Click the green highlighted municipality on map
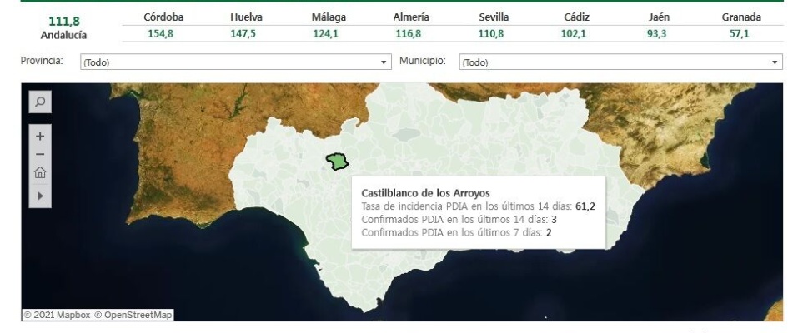The height and width of the screenshot is (333, 788). pos(336,162)
